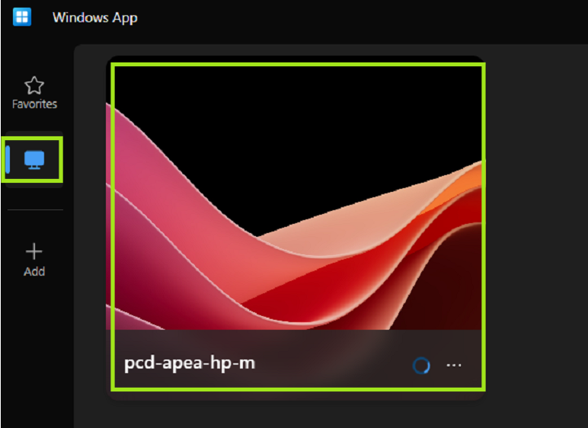
Task: Click empty sidebar area below Add
Action: pos(34,350)
